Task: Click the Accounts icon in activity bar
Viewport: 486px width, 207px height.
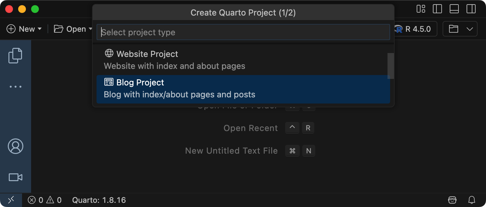Action: pos(15,146)
